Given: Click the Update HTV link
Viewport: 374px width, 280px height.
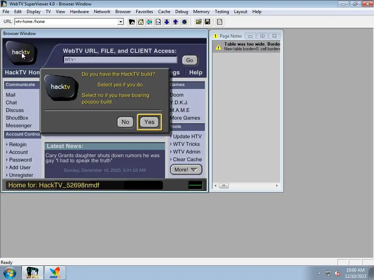Looking at the screenshot, I should pyautogui.click(x=187, y=136).
